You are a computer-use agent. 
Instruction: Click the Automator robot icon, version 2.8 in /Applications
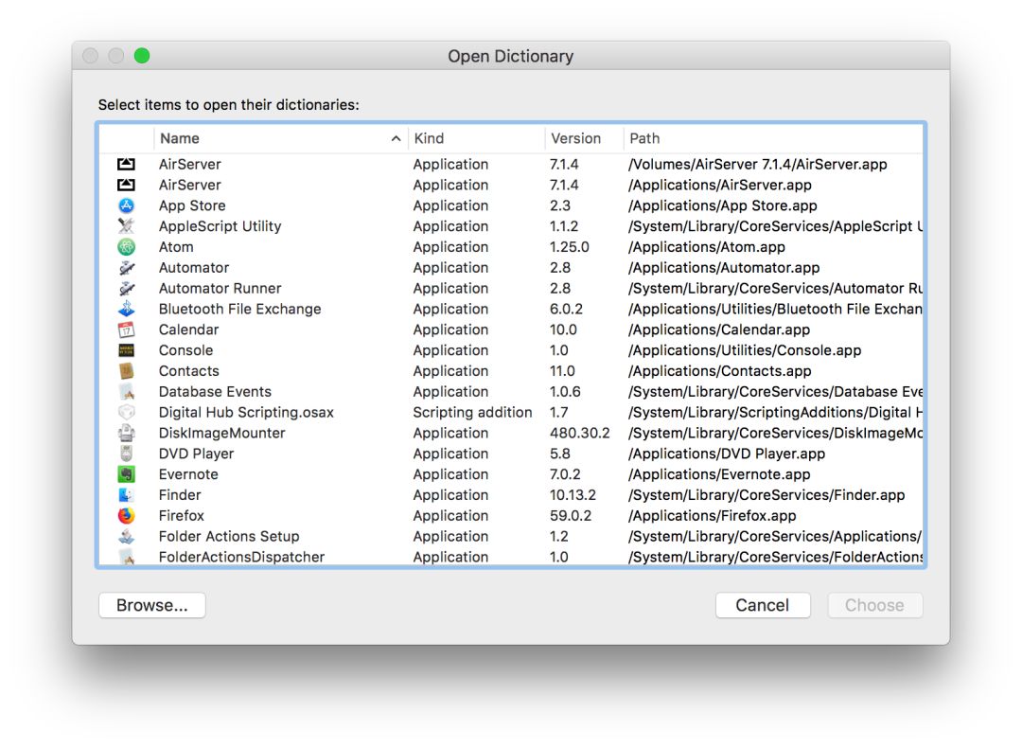[x=126, y=268]
